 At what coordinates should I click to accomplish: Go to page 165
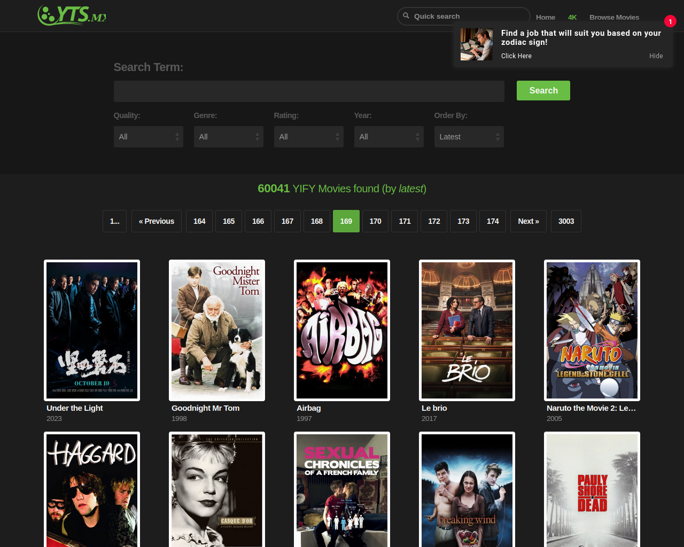coord(229,221)
